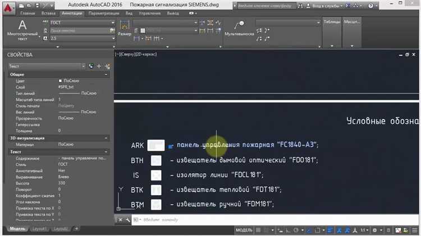Click the Autodesk Exchange Apps X icon

coord(347,6)
